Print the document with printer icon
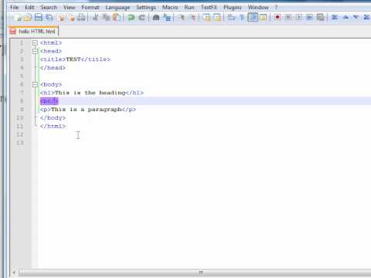The width and height of the screenshot is (371, 278). click(x=81, y=18)
